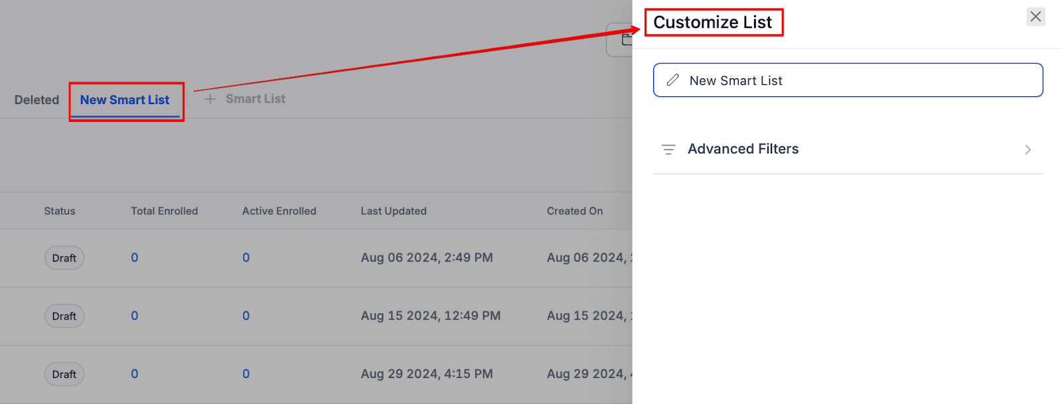This screenshot has height=404, width=1062.
Task: Sort by the Total Enrolled column header
Action: (164, 211)
